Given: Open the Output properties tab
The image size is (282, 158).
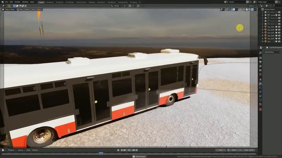Looking at the screenshot, I should click(260, 62).
